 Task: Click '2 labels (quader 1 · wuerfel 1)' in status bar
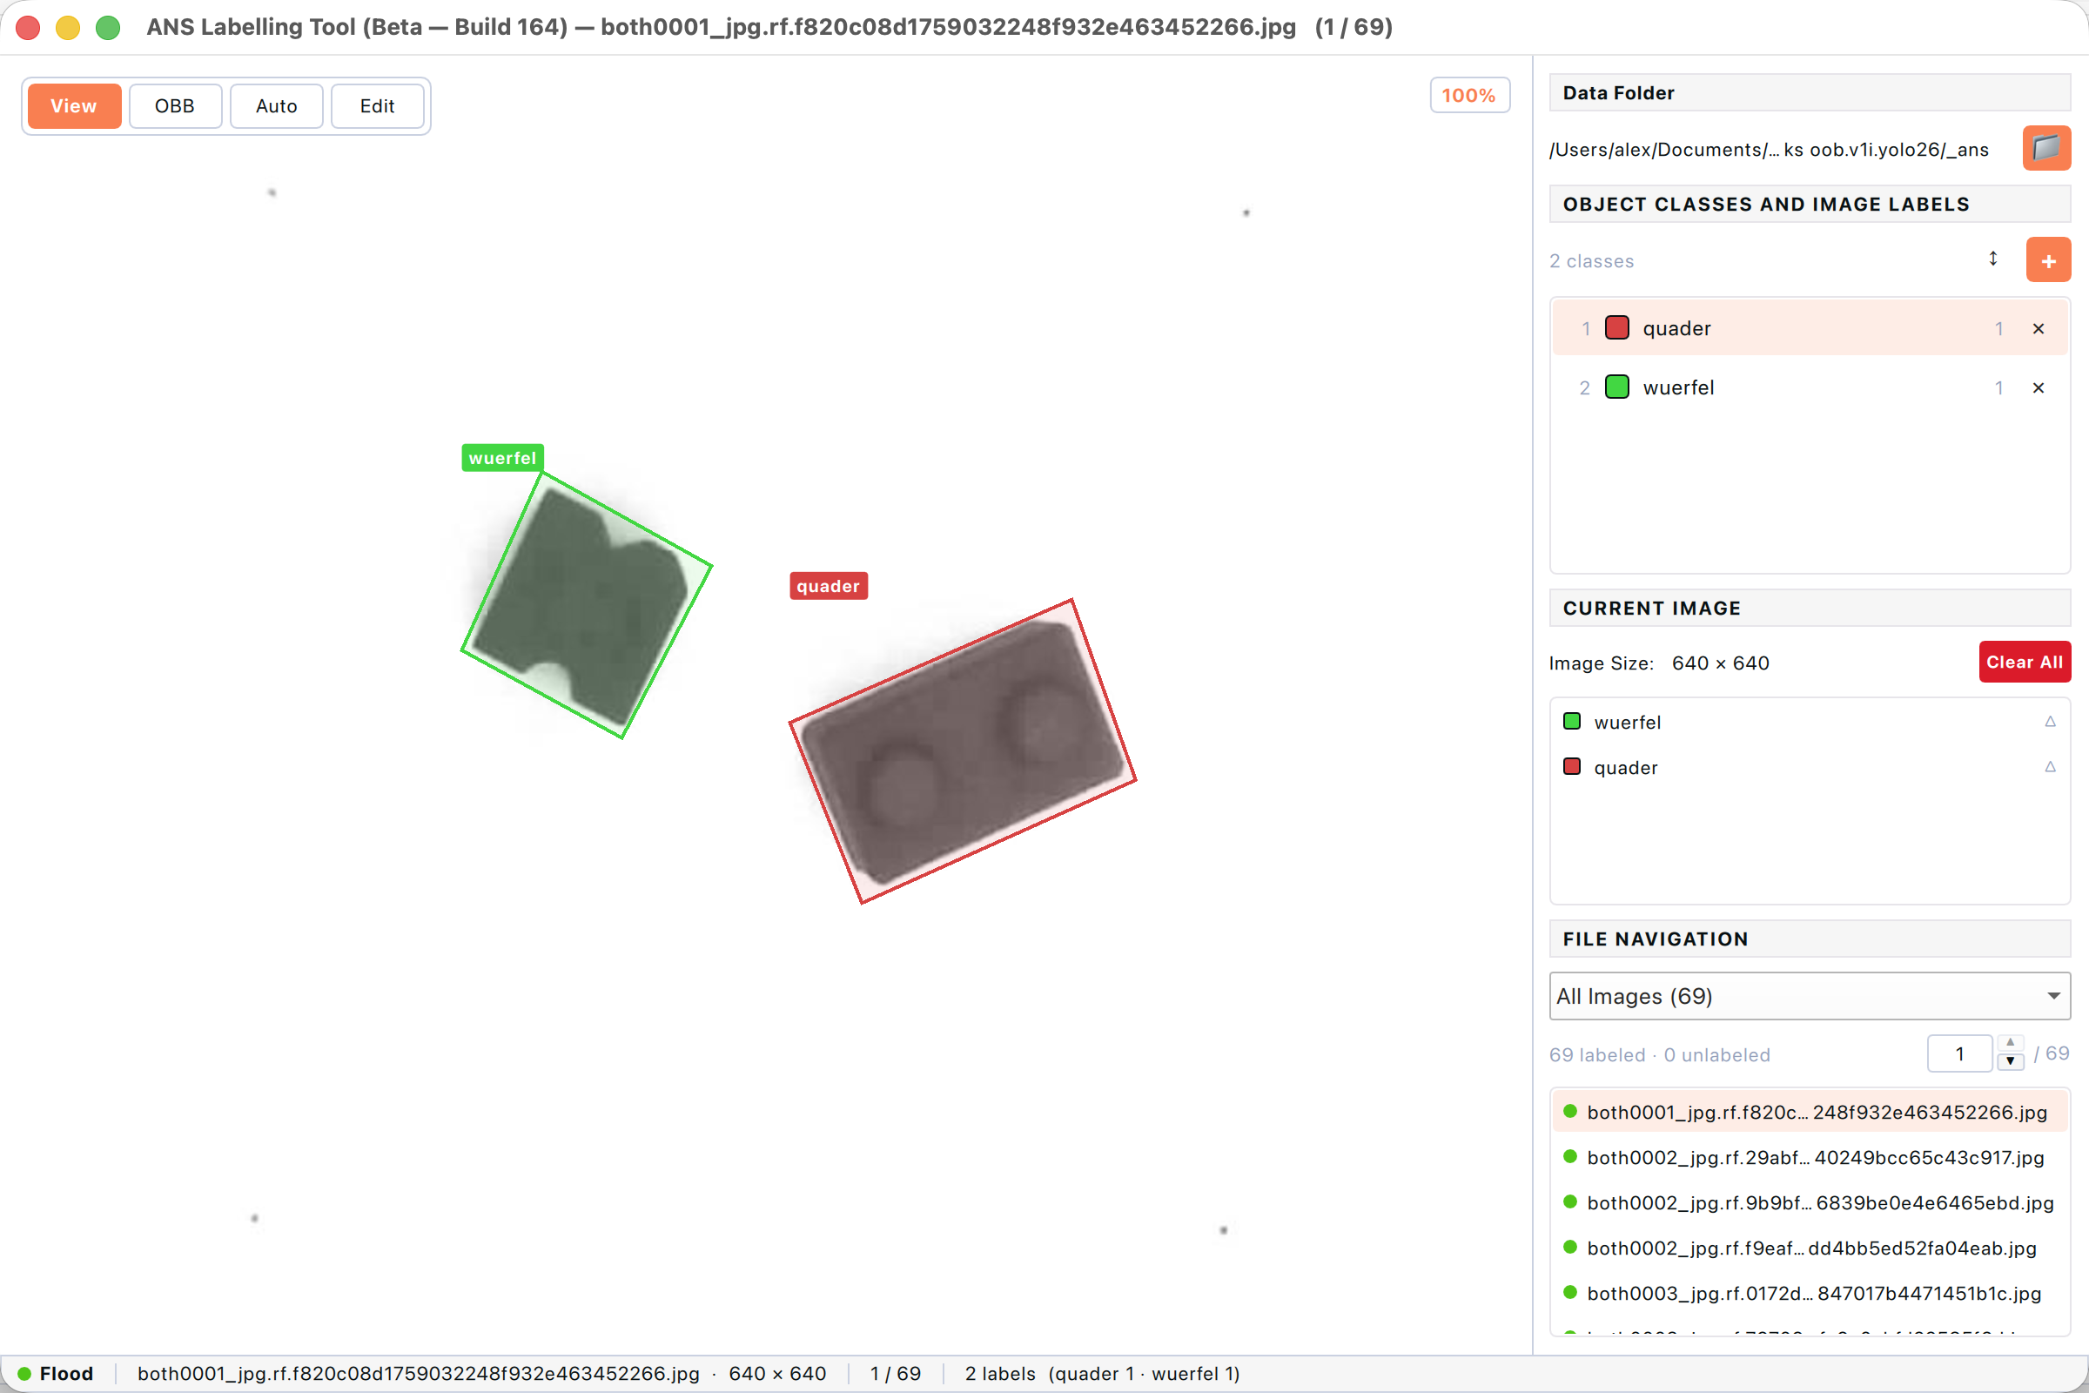pos(1102,1374)
